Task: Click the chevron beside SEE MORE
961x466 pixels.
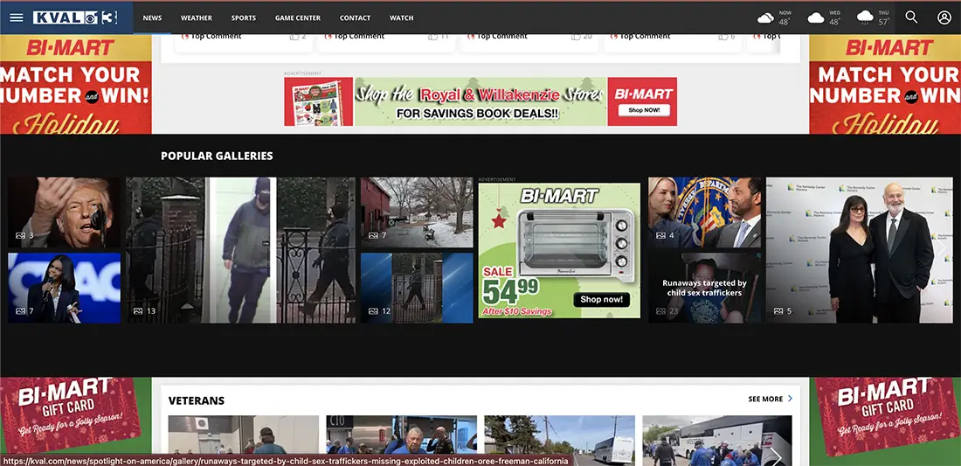Action: click(790, 399)
